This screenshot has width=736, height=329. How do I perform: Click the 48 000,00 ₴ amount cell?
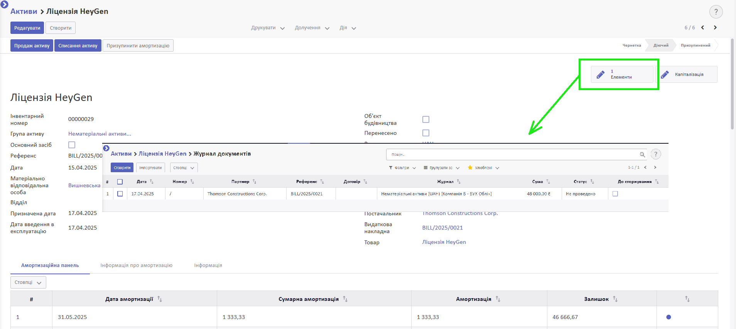538,194
